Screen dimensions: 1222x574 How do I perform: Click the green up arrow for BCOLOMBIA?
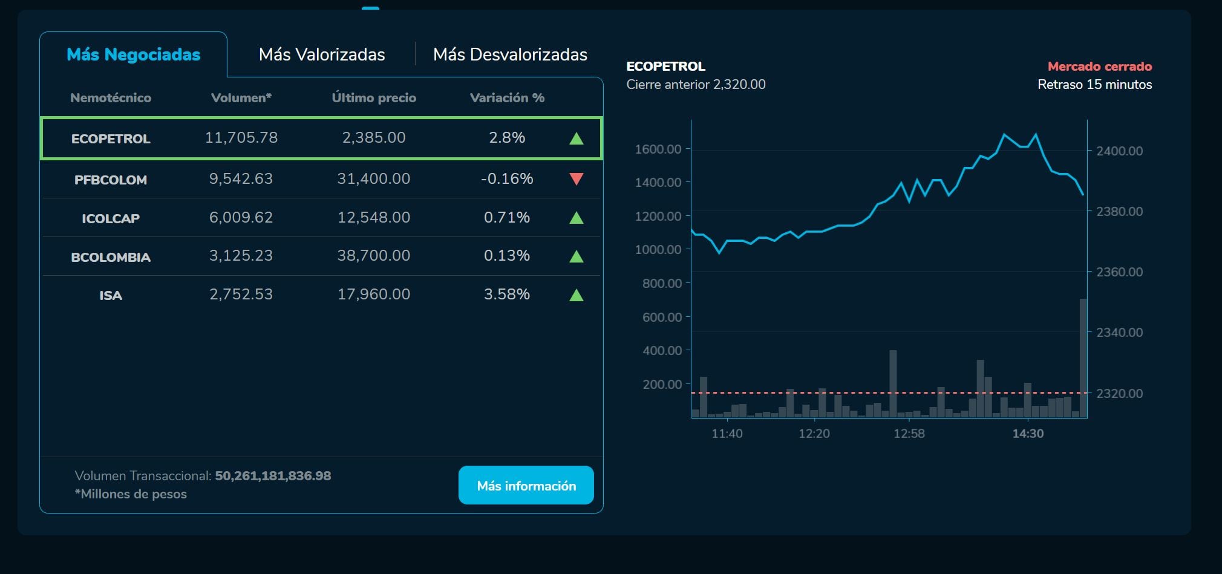pos(576,256)
